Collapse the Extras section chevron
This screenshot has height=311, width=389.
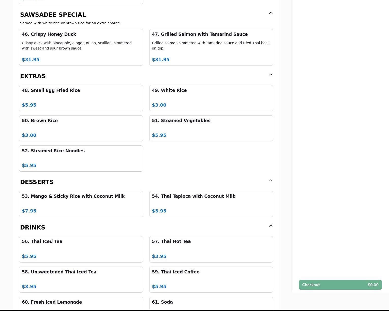coord(271,75)
